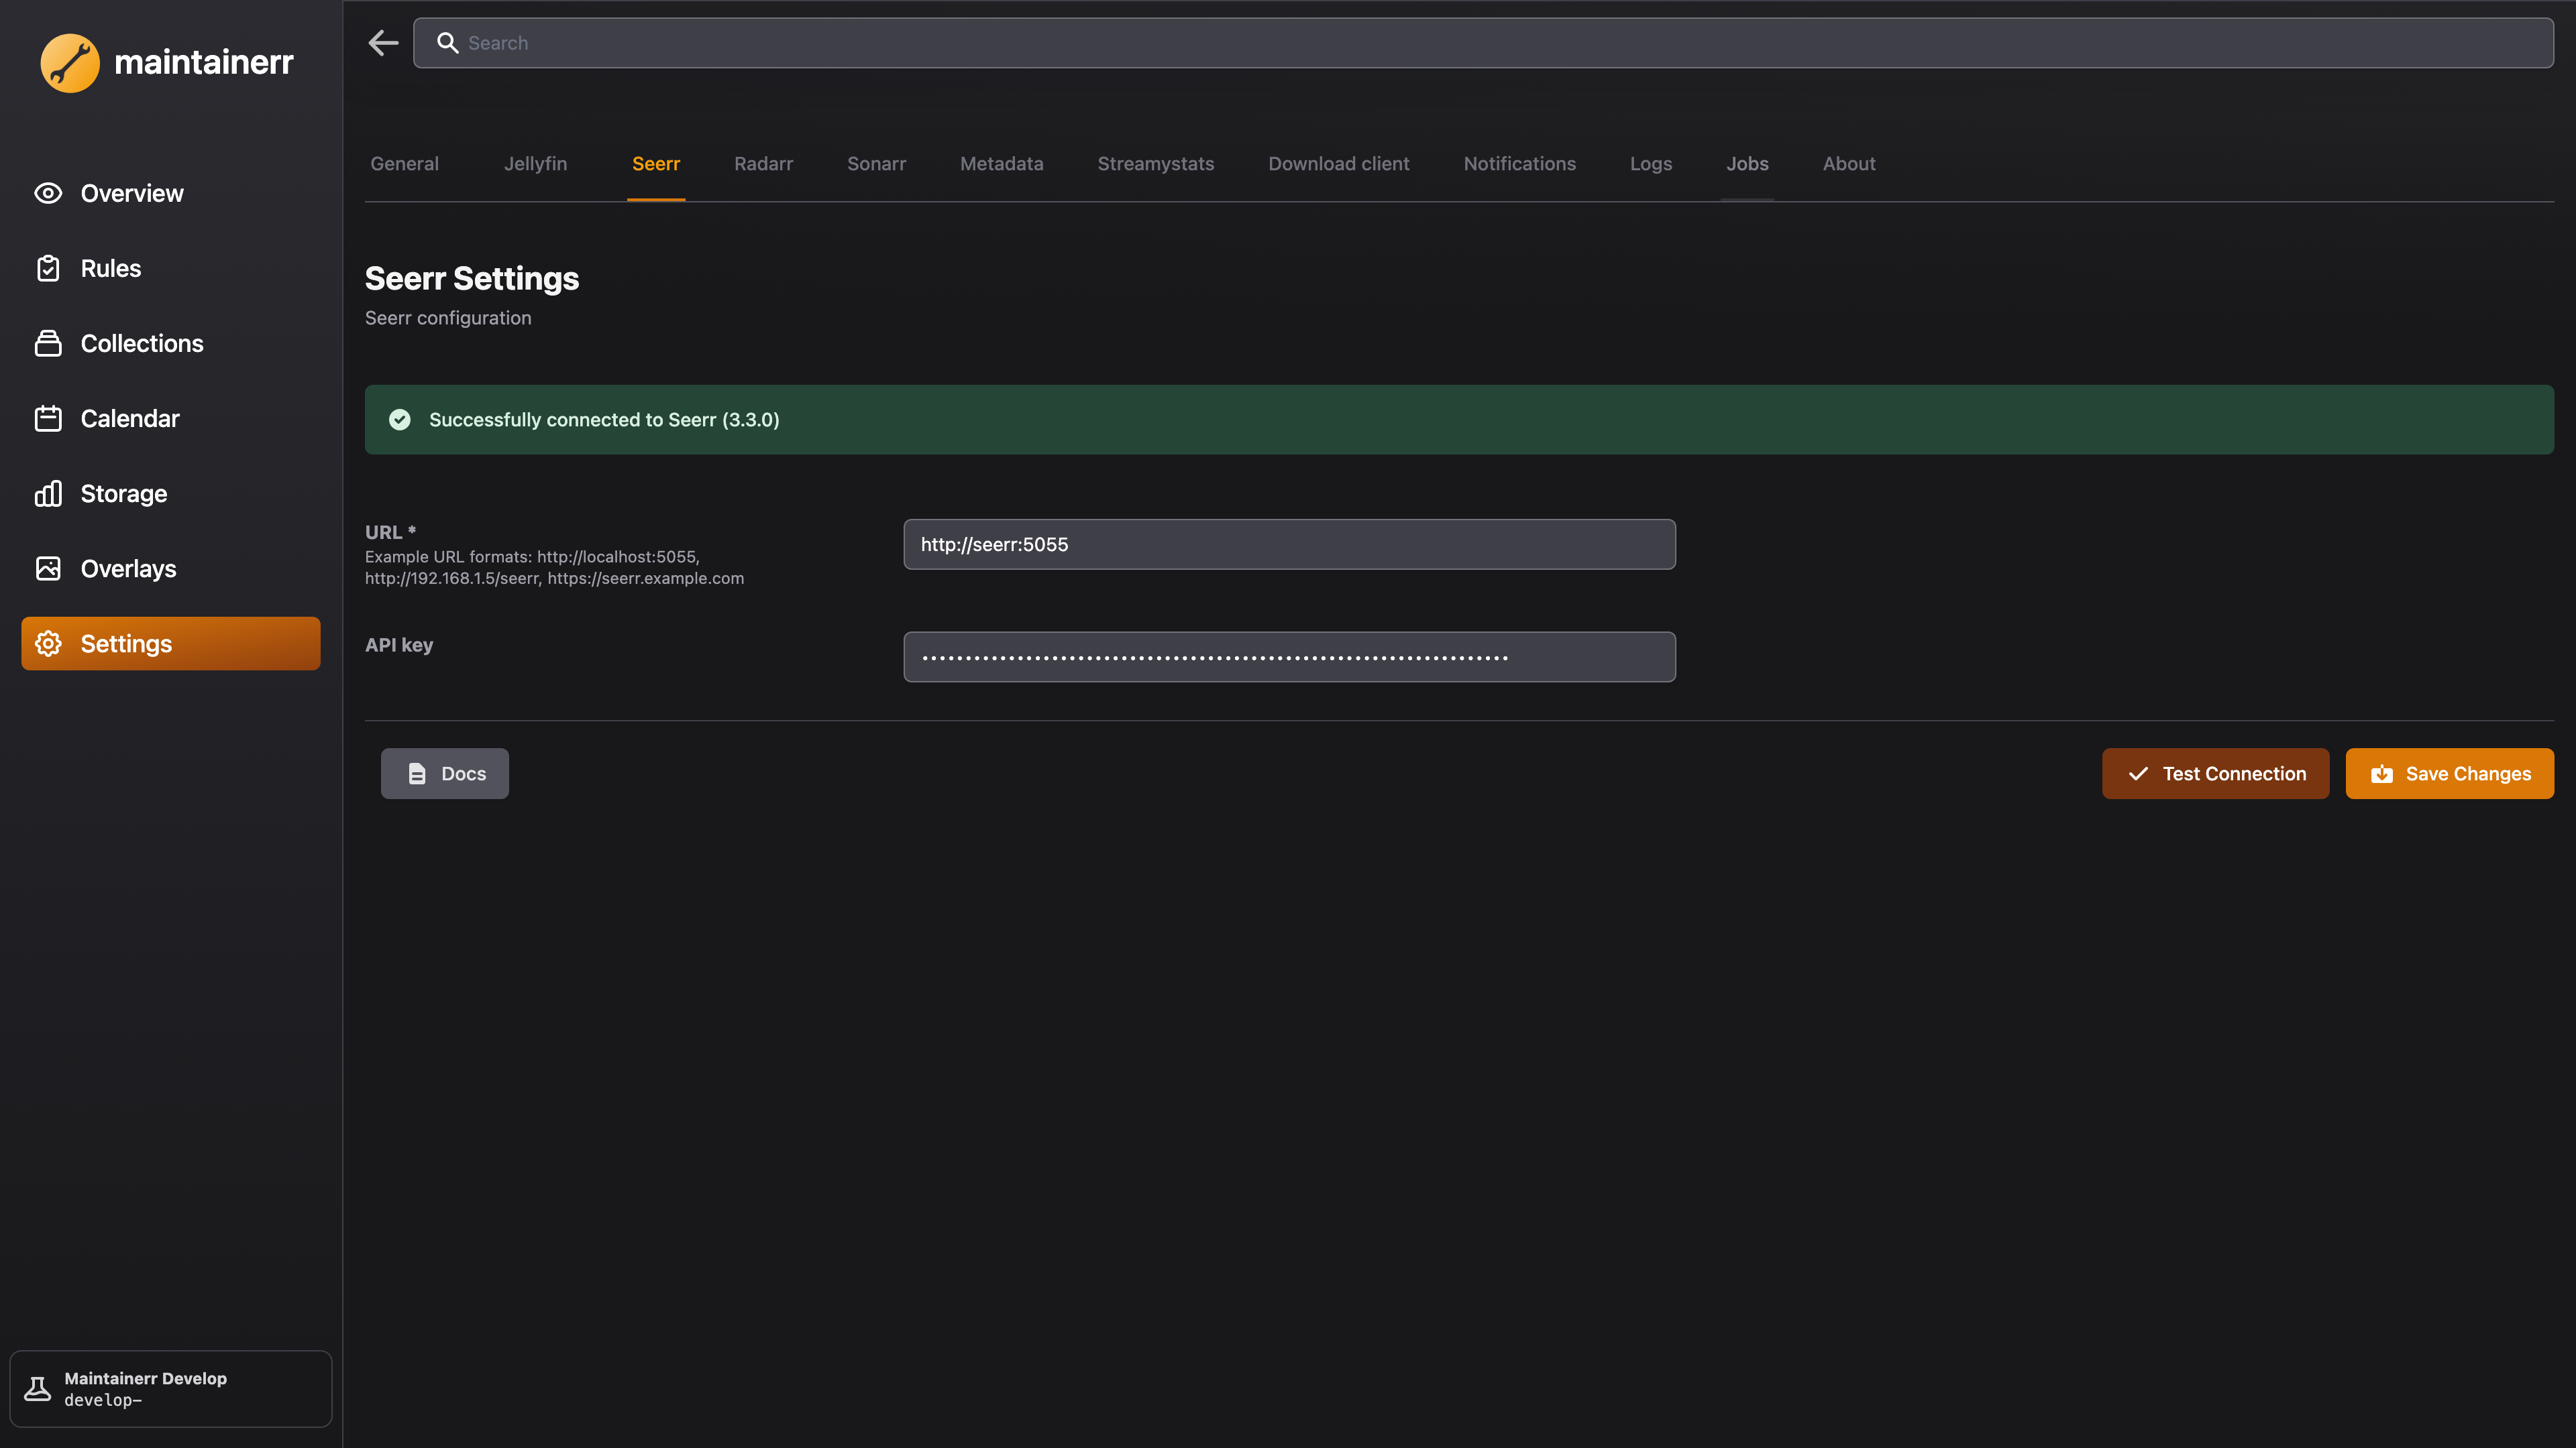Click the Settings gear icon
2576x1448 pixels.
48,644
